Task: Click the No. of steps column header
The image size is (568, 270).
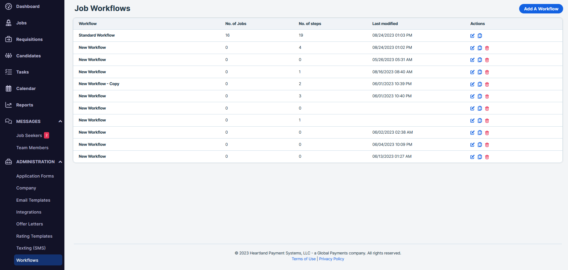Action: (310, 24)
